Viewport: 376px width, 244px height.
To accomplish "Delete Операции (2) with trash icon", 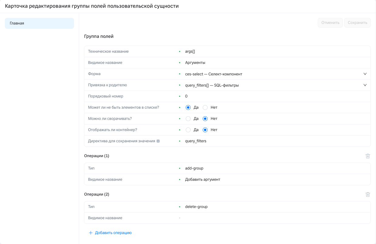I will point(368,194).
